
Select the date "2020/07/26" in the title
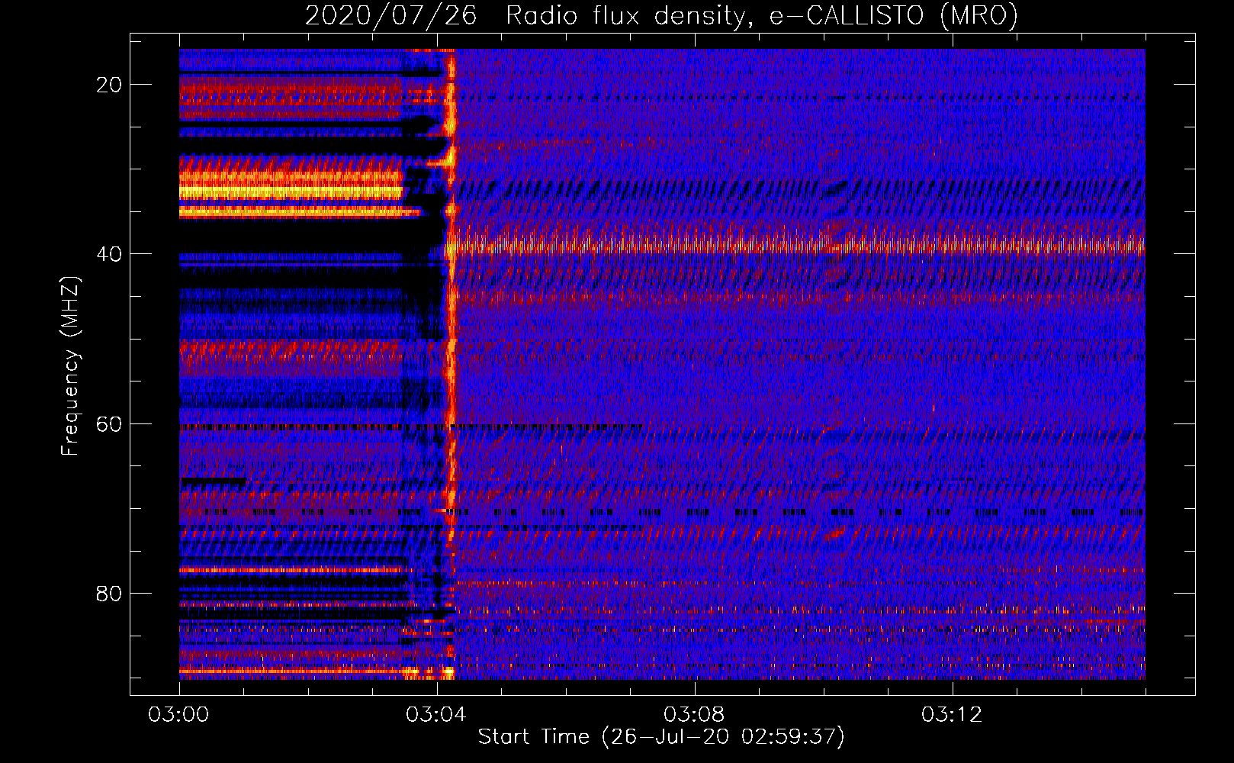390,15
